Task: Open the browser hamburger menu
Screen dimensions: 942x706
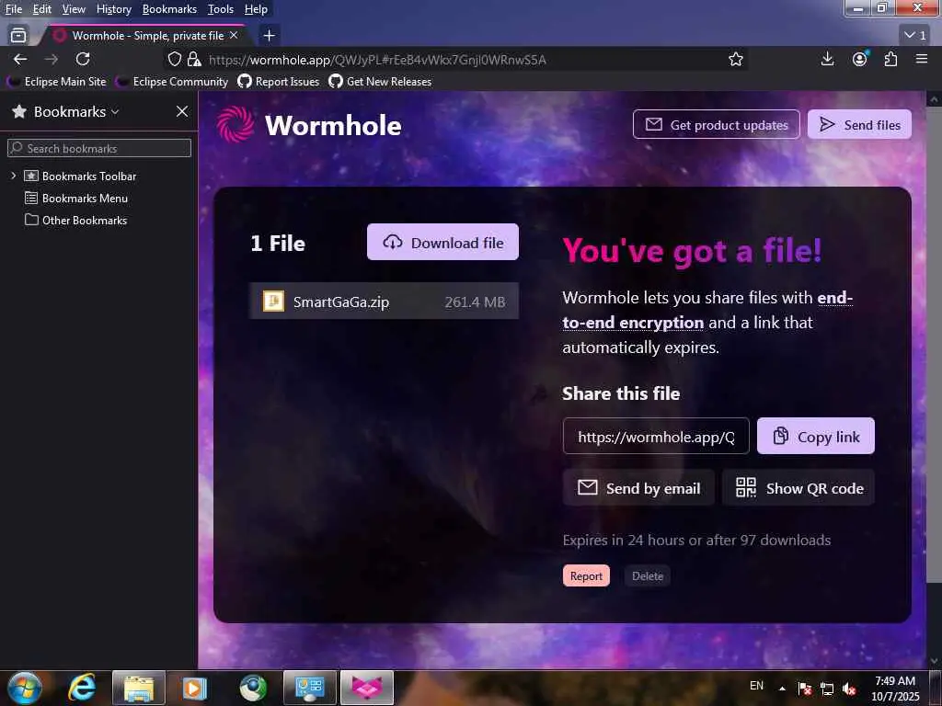Action: [922, 59]
